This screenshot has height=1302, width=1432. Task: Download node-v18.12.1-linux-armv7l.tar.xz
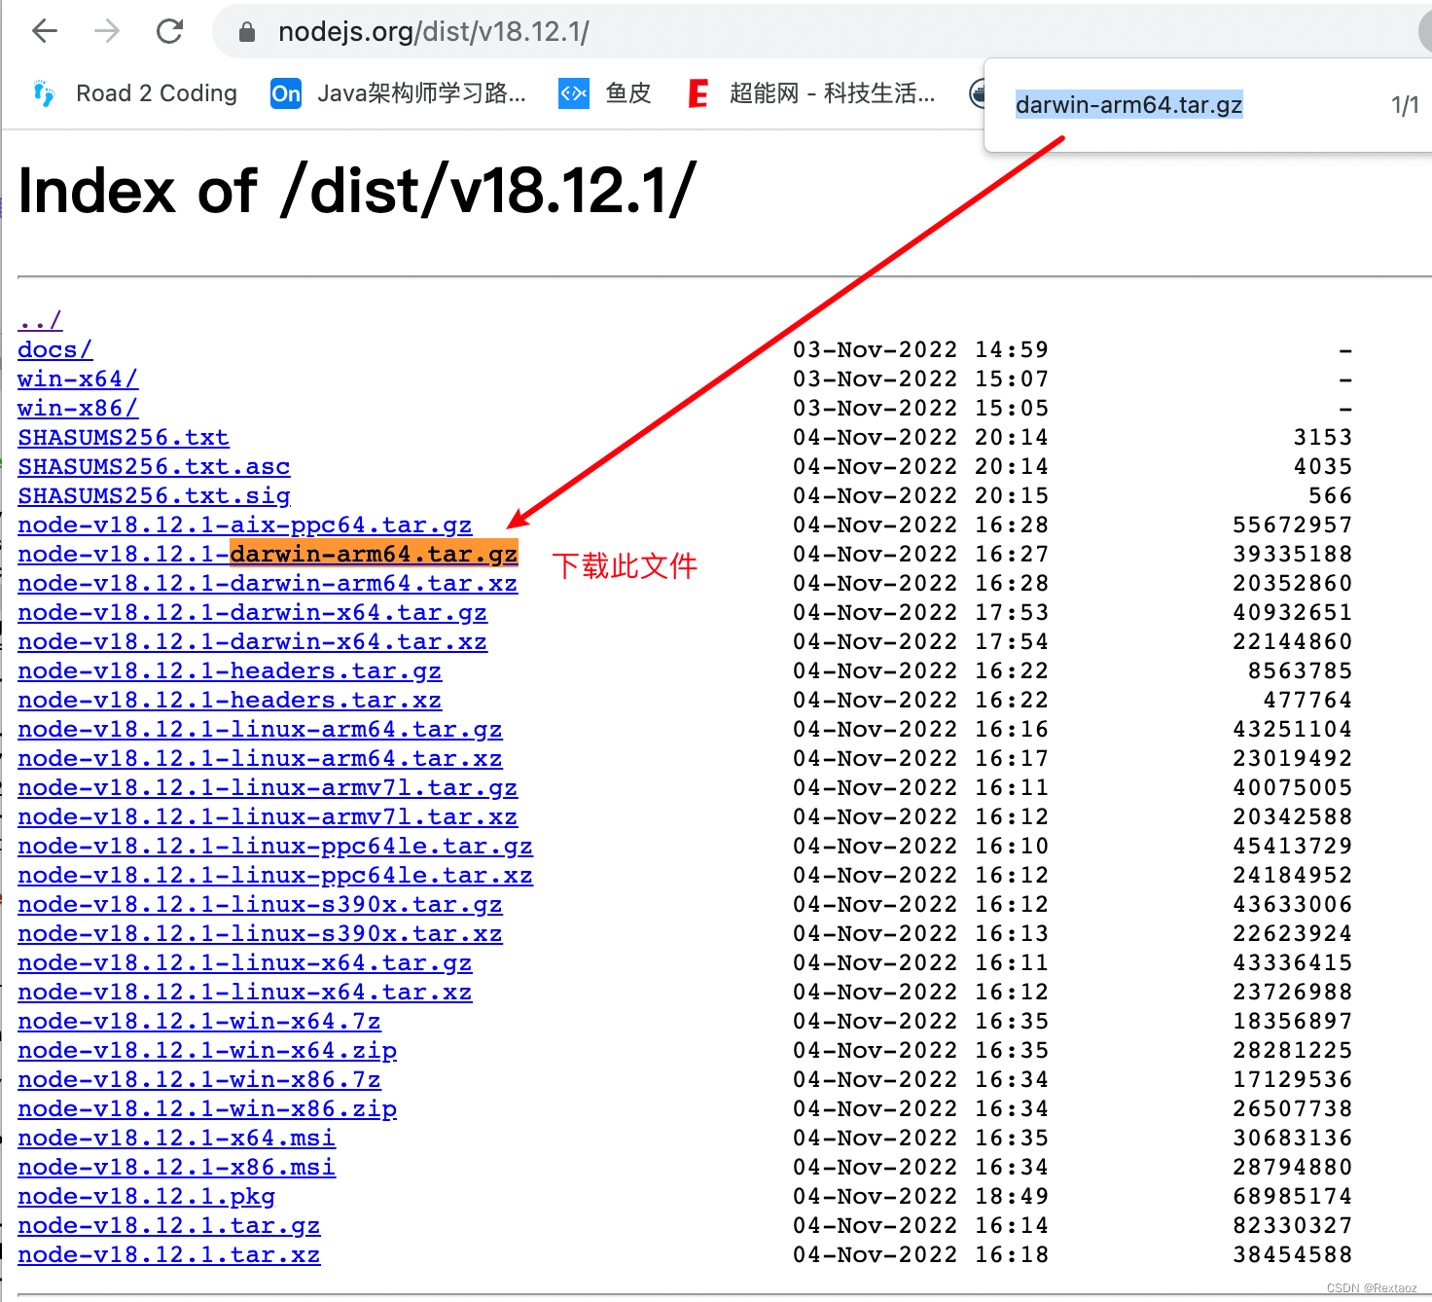tap(268, 816)
